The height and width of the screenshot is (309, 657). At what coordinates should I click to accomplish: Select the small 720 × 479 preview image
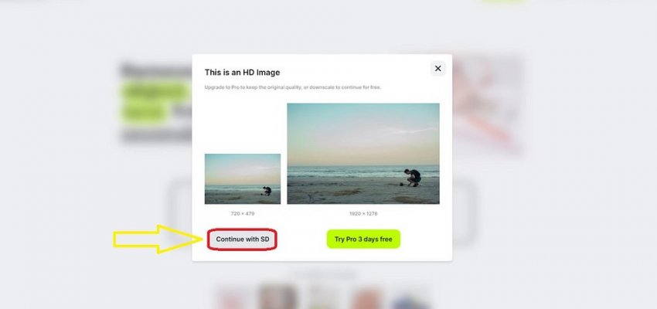[x=243, y=178]
